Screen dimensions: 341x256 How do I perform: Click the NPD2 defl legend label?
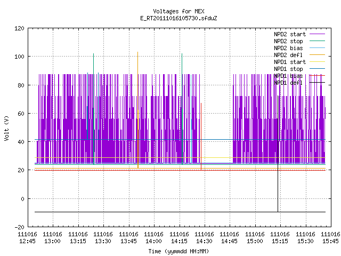288,55
